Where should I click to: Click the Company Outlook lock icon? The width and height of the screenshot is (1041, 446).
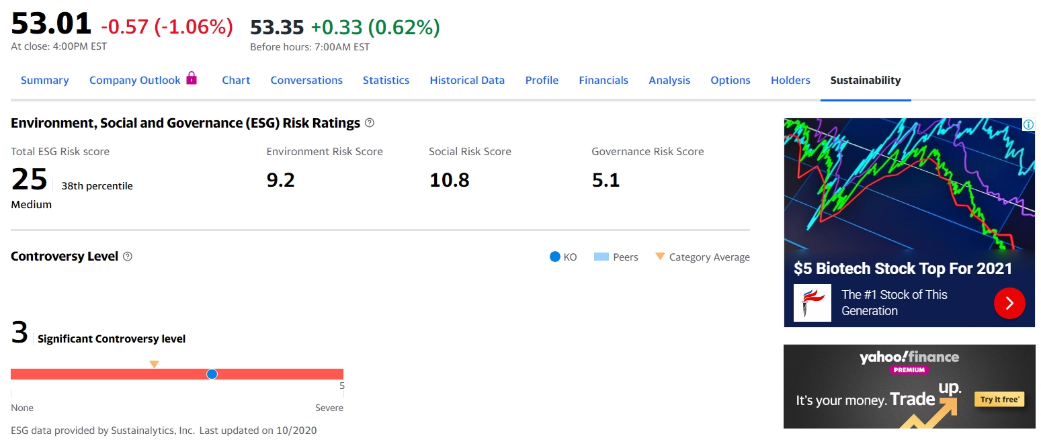click(x=192, y=78)
